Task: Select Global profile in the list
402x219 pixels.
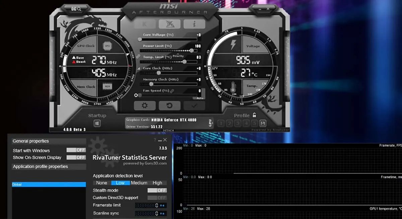Action: click(49, 185)
